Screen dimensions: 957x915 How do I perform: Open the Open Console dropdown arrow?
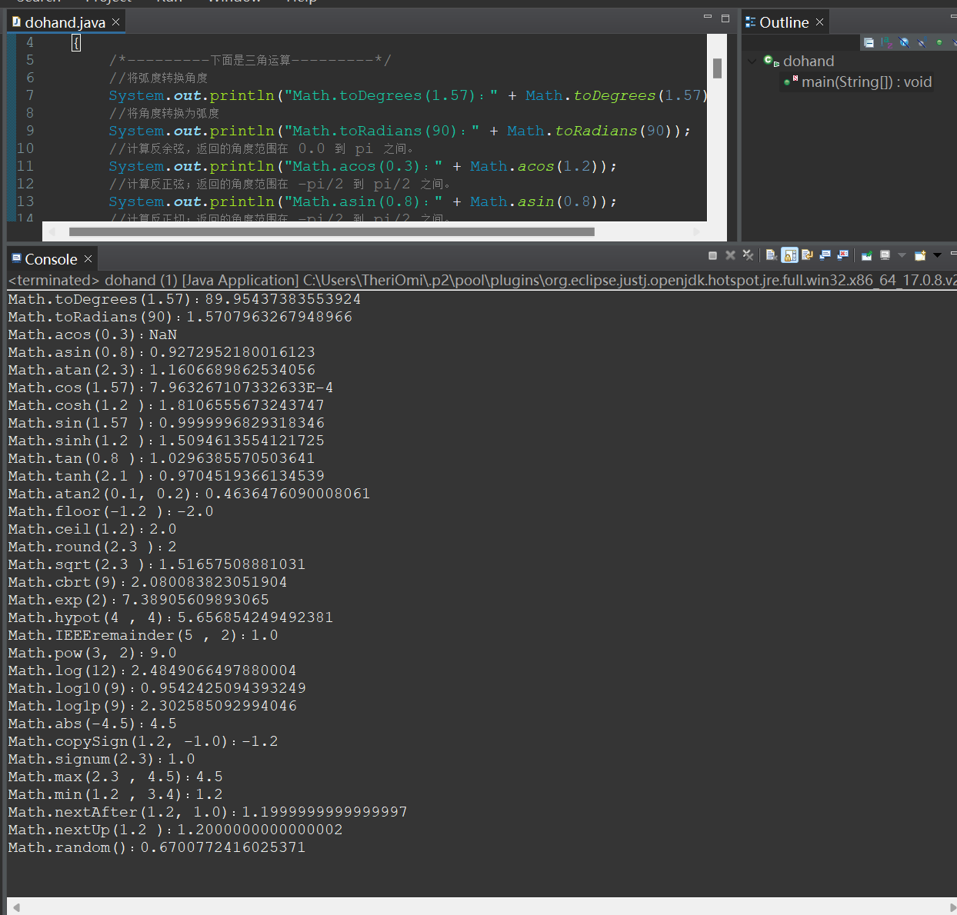point(937,255)
